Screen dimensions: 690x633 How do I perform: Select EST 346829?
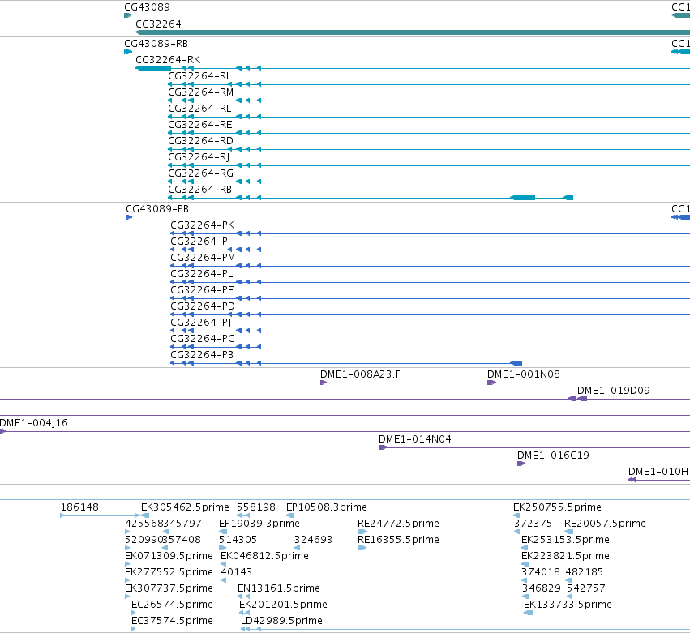click(x=542, y=588)
